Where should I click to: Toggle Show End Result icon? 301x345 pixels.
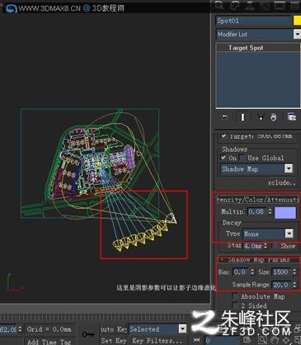point(242,117)
